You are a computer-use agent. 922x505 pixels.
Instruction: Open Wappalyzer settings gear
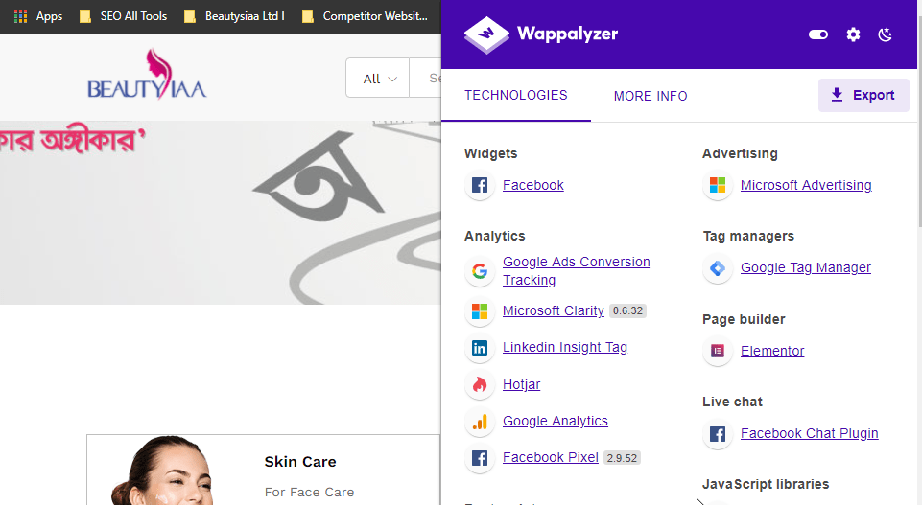pos(853,34)
